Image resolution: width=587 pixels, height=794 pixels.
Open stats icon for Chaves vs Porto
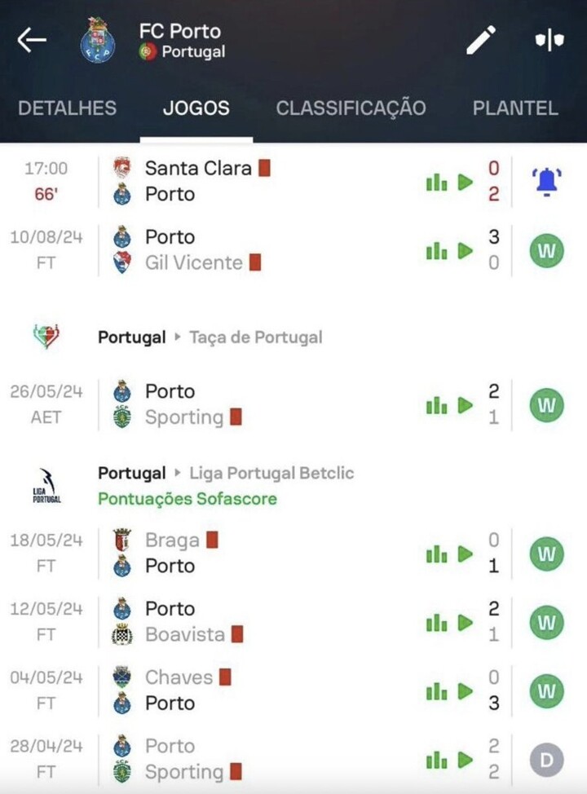(436, 691)
